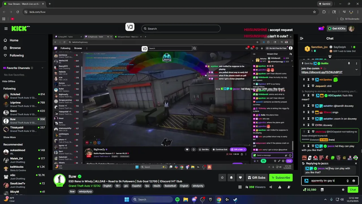Toggle the heart follow button for lluw
362x204 pixels.
click(240, 178)
